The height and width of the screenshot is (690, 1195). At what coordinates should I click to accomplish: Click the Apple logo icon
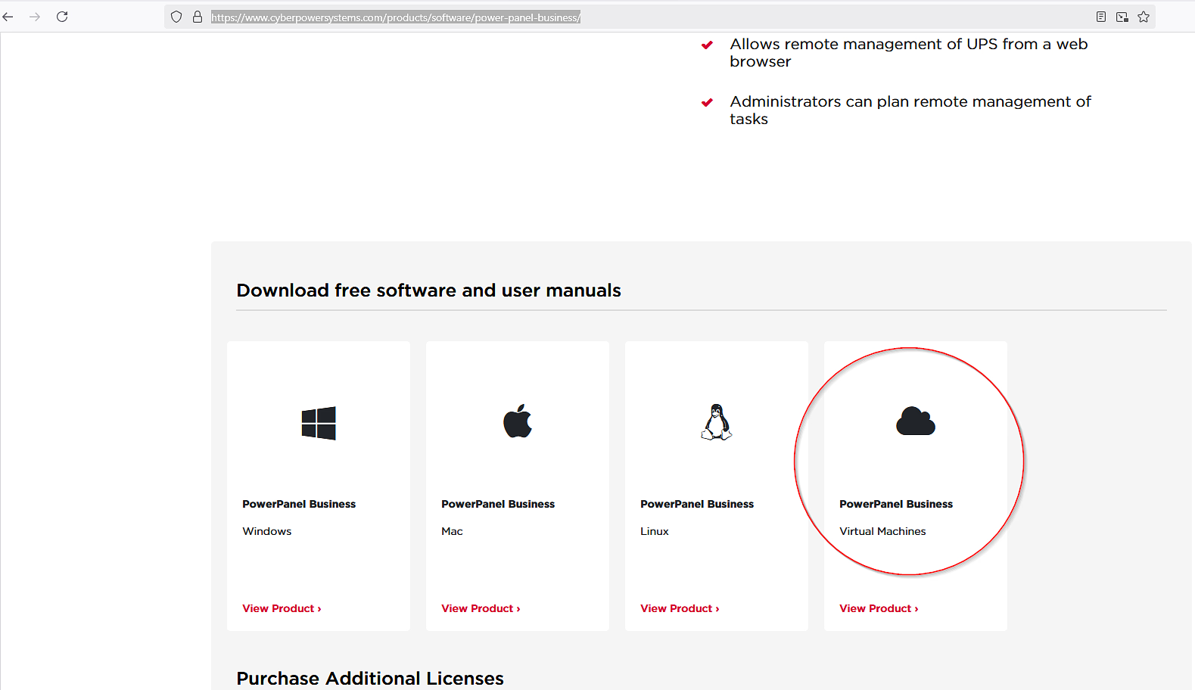pos(518,421)
